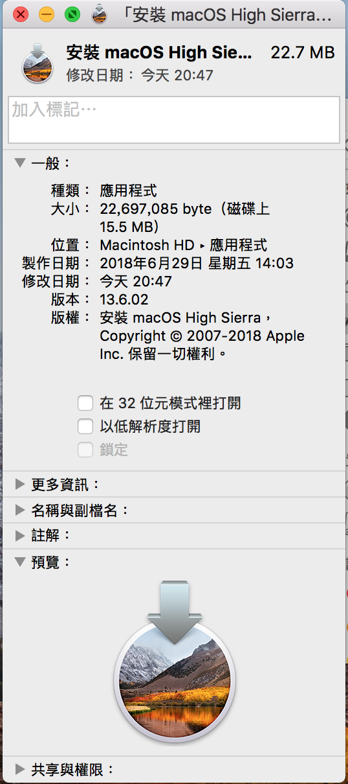Click the Macintosh HD location text
The width and height of the screenshot is (348, 784).
147,245
